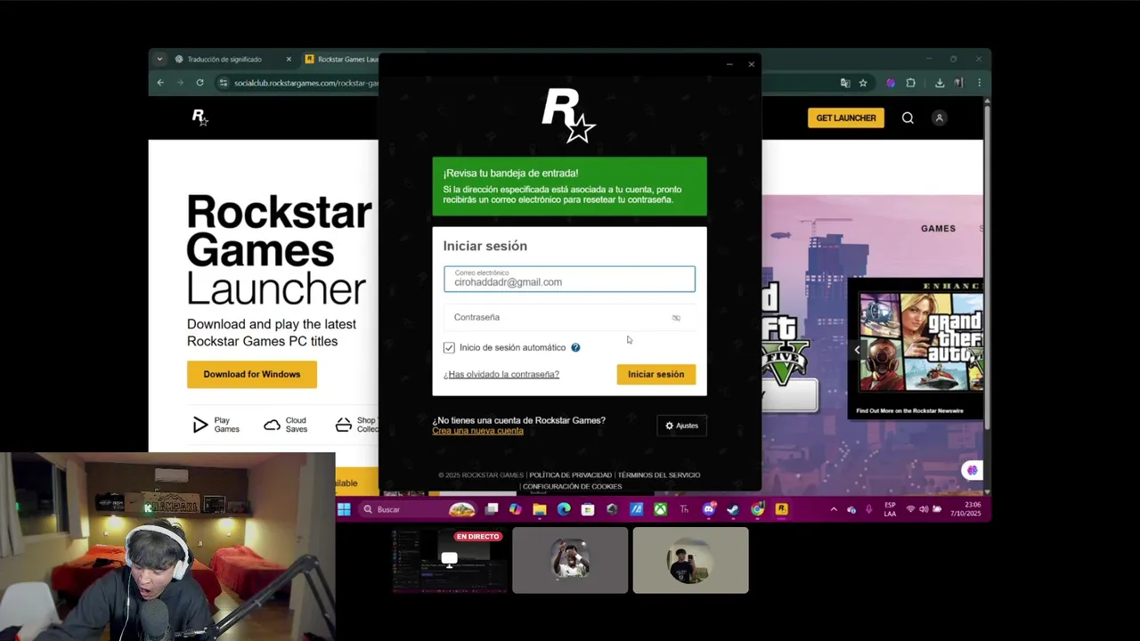Select middle video thumbnail below taskbar
1140x641 pixels.
(570, 560)
